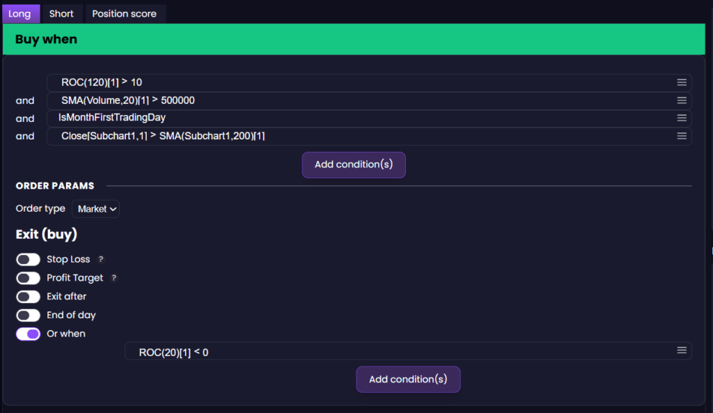Enable the Stop Loss toggle
This screenshot has width=713, height=413.
[x=28, y=259]
